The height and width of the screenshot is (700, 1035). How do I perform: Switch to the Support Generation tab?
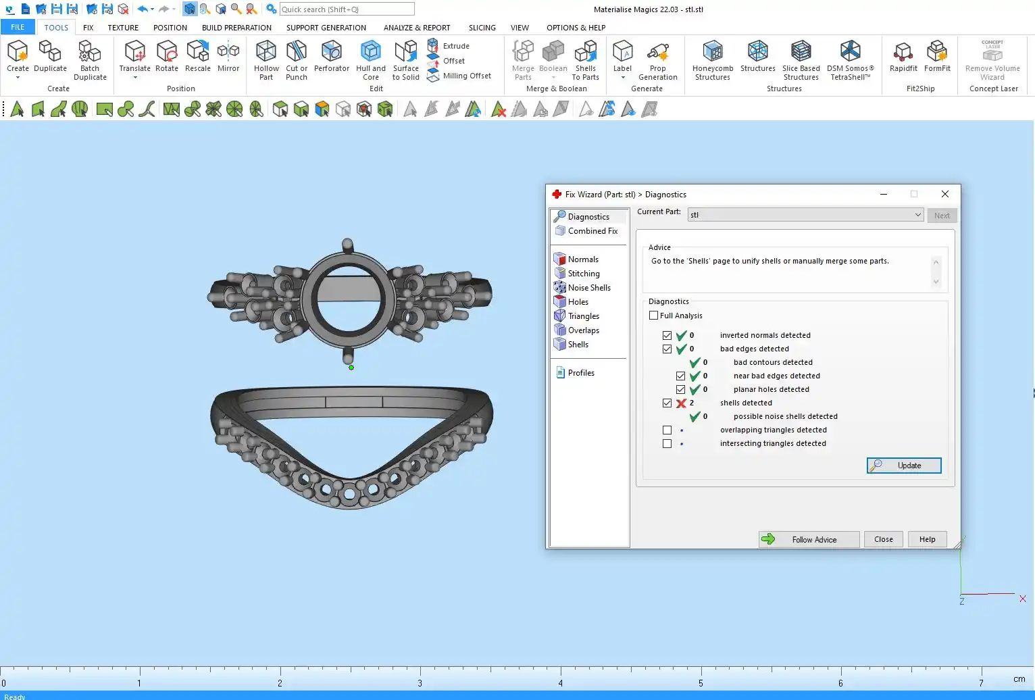coord(326,28)
